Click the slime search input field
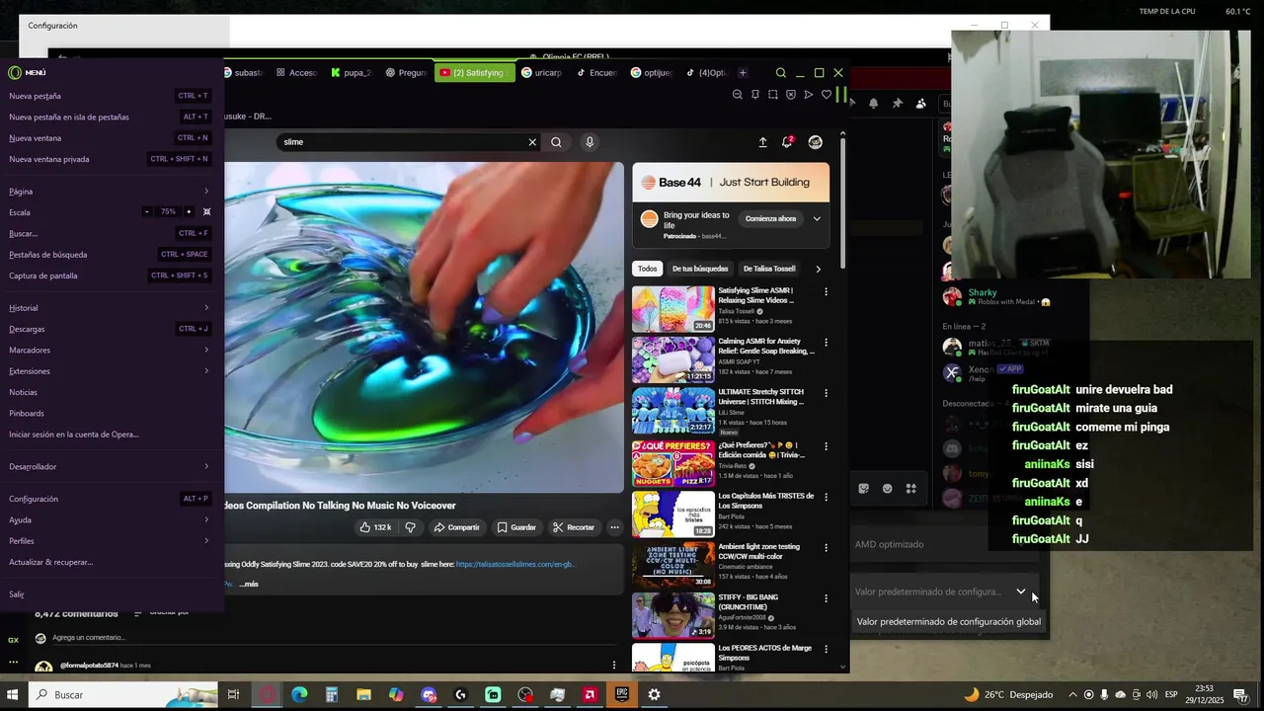The image size is (1264, 711). [x=403, y=142]
